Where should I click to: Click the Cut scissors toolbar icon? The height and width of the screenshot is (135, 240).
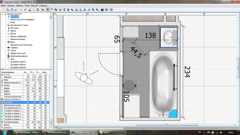tap(30, 10)
